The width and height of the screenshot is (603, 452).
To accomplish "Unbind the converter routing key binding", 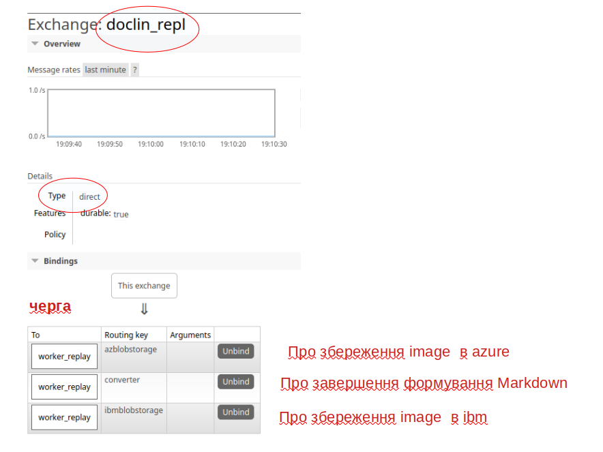I will [x=235, y=382].
